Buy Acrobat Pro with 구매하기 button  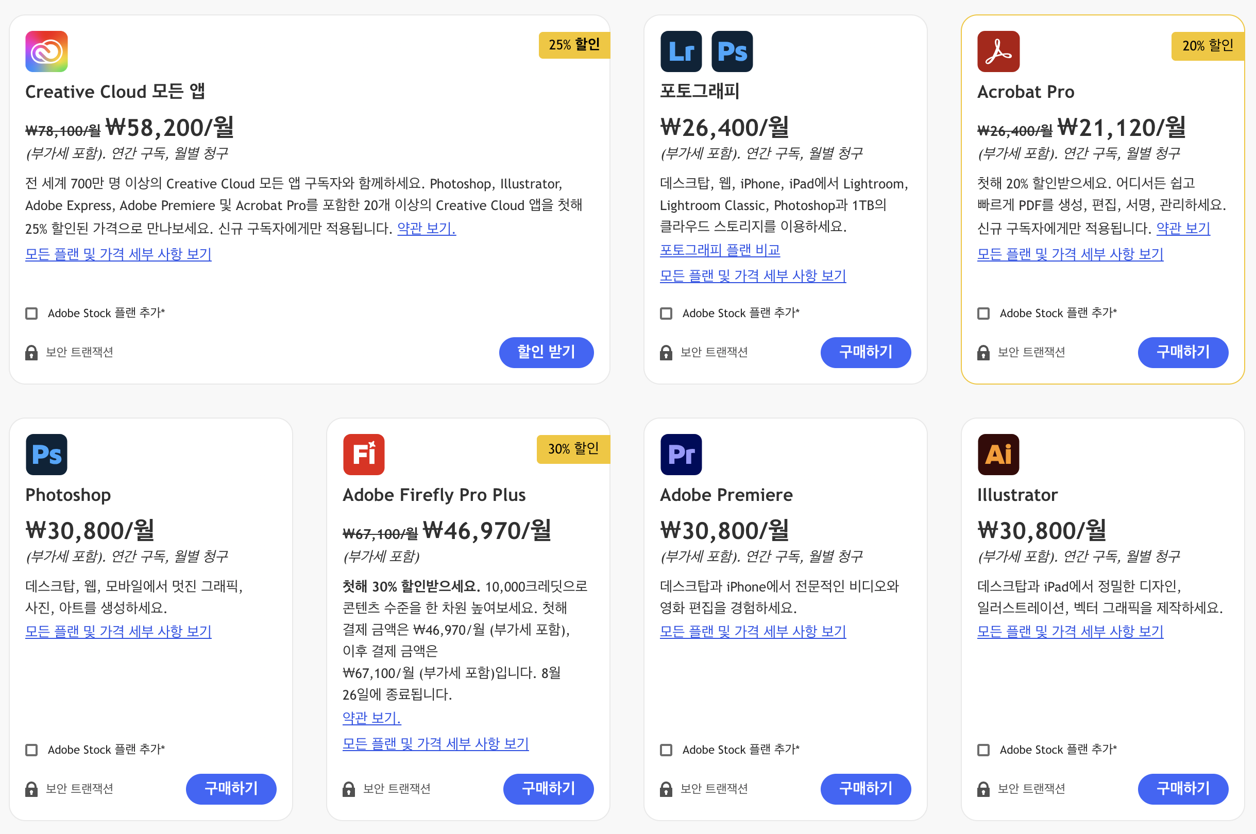[x=1182, y=352]
